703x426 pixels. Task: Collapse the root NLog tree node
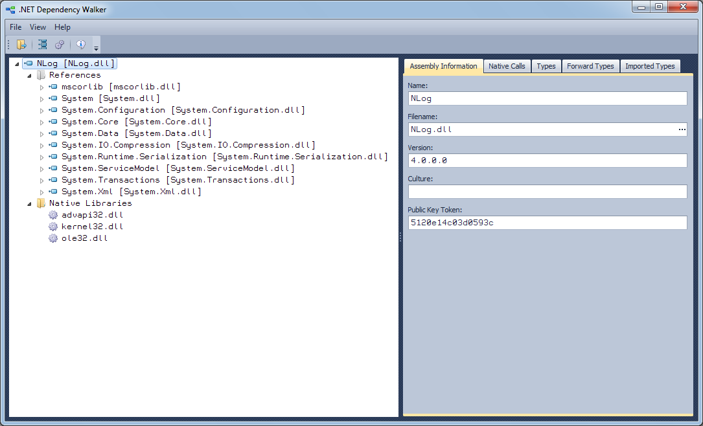(x=17, y=64)
